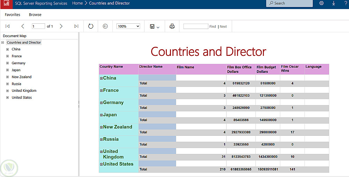Open settings gear icon
The image size is (349, 177).
(x=321, y=3)
